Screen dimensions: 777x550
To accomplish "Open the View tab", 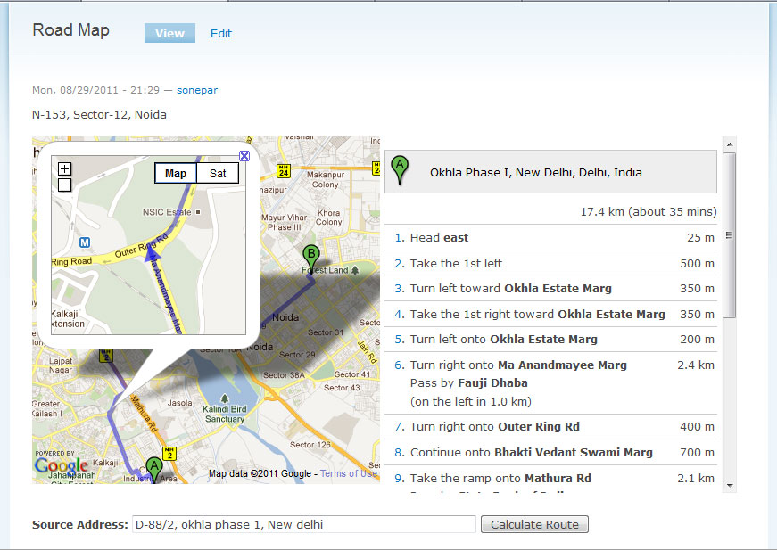I will click(x=169, y=33).
